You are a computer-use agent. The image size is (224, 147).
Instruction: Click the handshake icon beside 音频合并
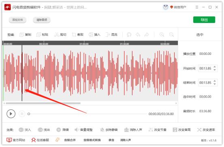coord(58,140)
